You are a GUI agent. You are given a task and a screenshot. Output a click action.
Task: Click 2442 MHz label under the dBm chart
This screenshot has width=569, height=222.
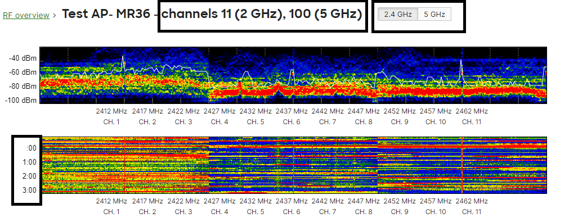(x=328, y=111)
